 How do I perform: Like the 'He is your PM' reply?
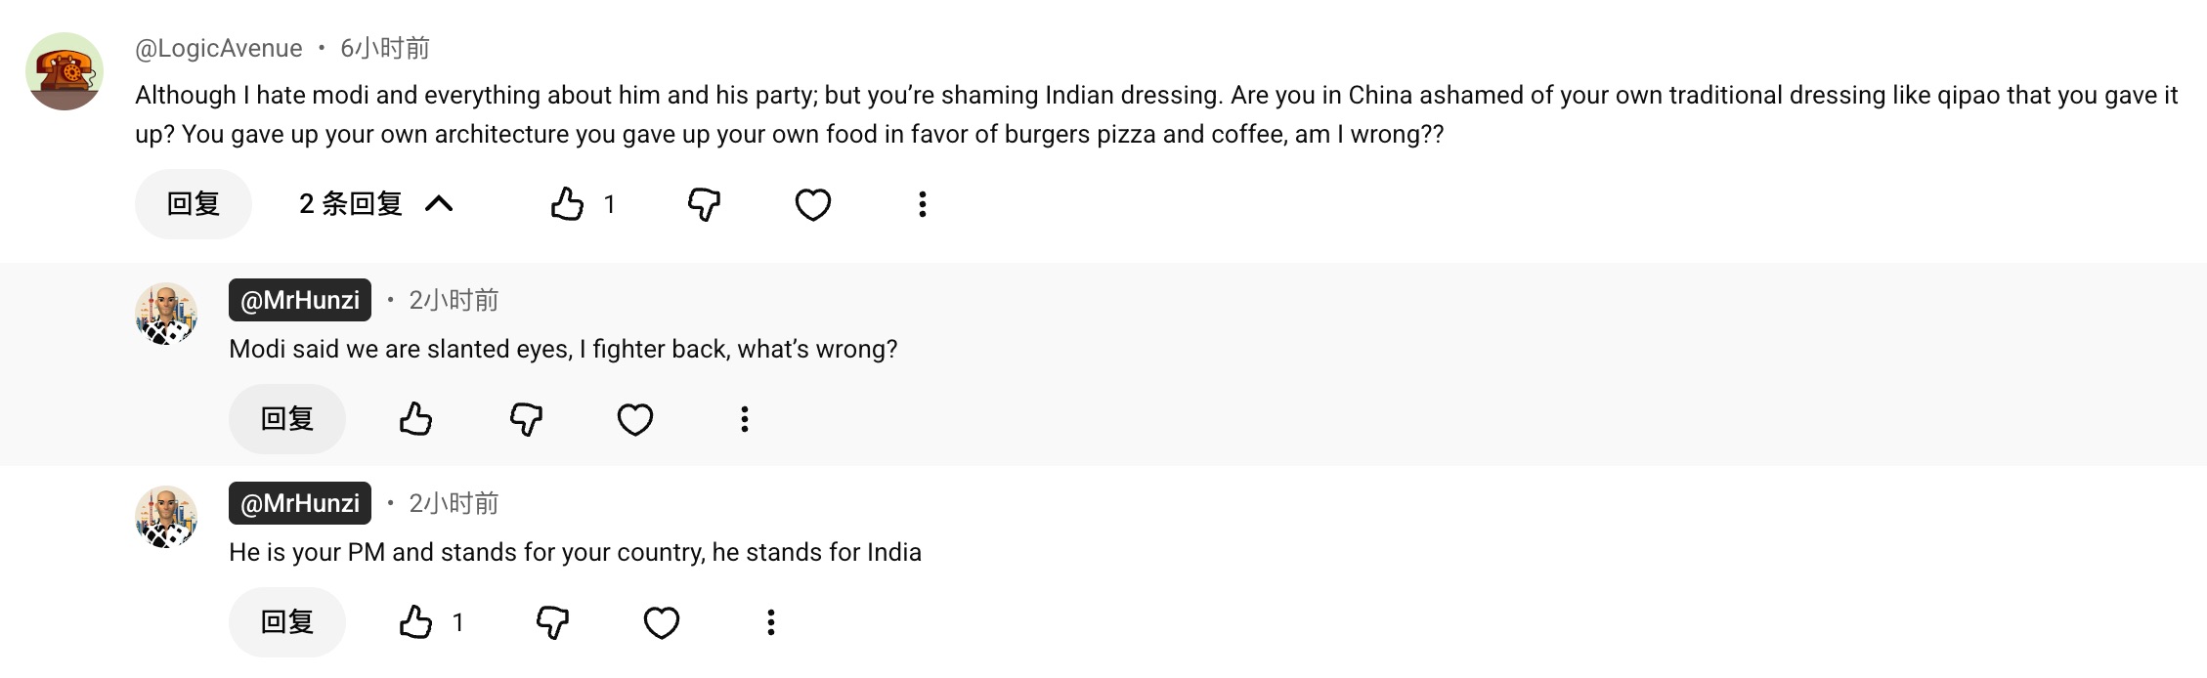415,622
